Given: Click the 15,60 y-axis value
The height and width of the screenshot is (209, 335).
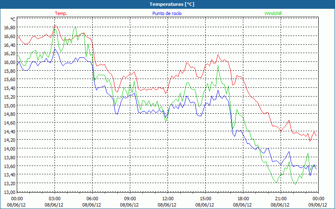Looking at the screenshot, I should pyautogui.click(x=10, y=79).
